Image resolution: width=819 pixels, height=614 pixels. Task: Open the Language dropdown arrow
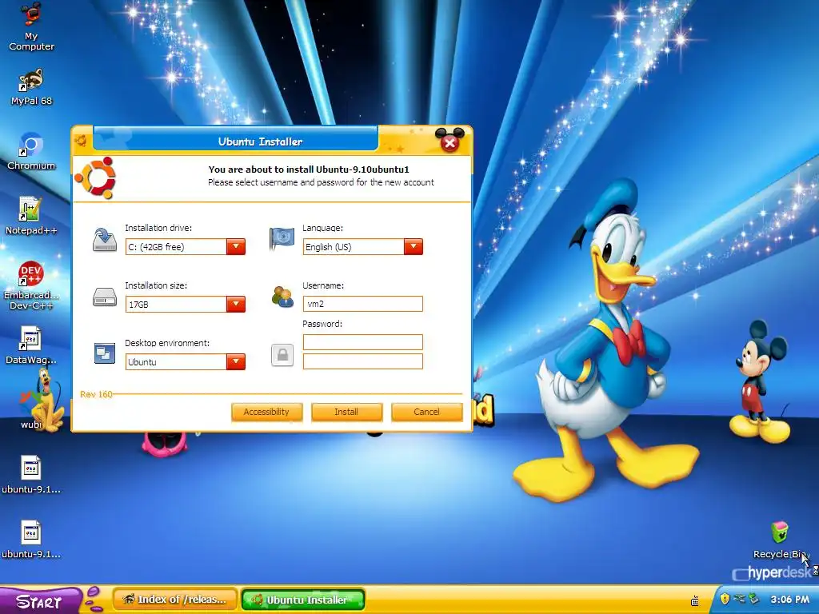413,246
